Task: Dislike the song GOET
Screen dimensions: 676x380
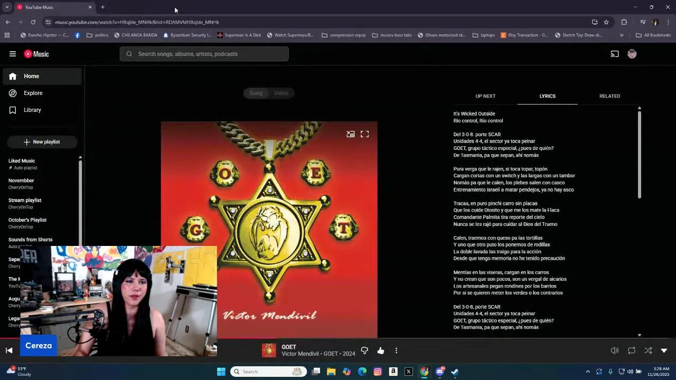Action: [364, 350]
